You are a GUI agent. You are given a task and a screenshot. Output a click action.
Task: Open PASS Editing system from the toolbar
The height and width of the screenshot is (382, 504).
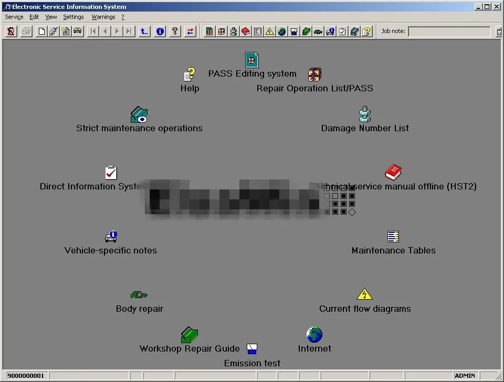point(209,31)
